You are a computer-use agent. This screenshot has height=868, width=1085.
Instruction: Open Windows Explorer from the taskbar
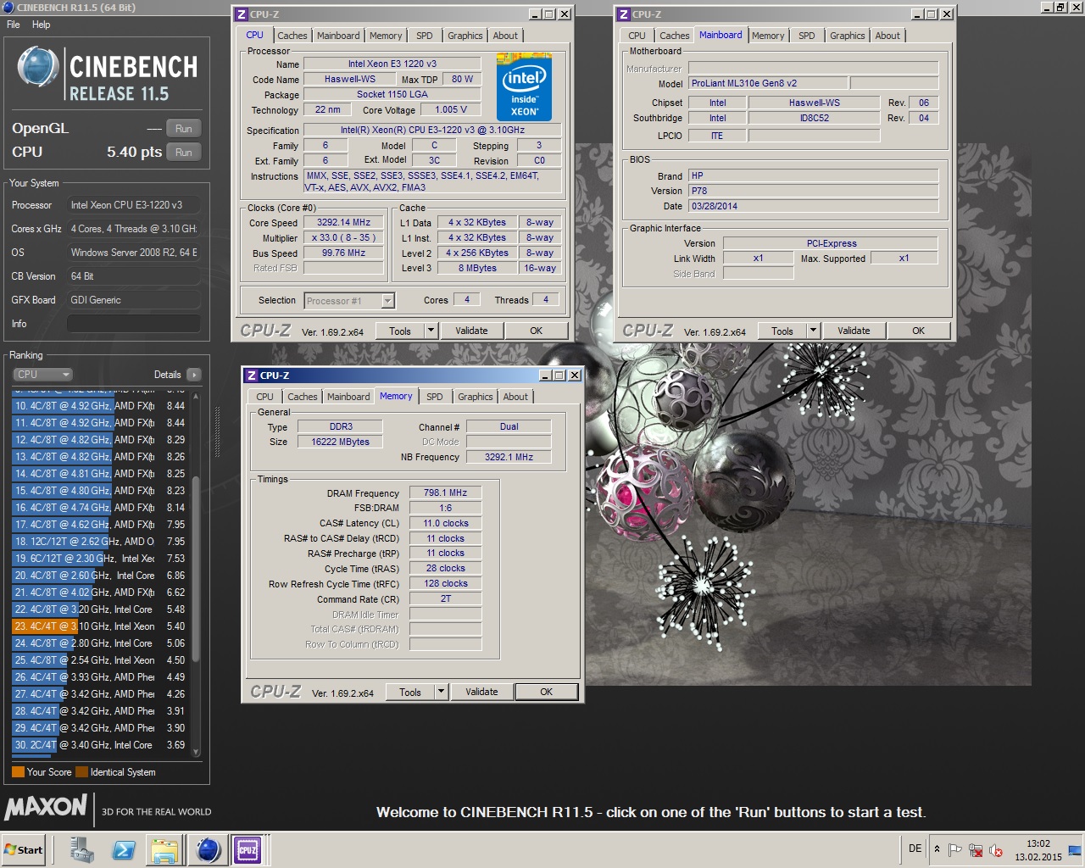point(164,849)
